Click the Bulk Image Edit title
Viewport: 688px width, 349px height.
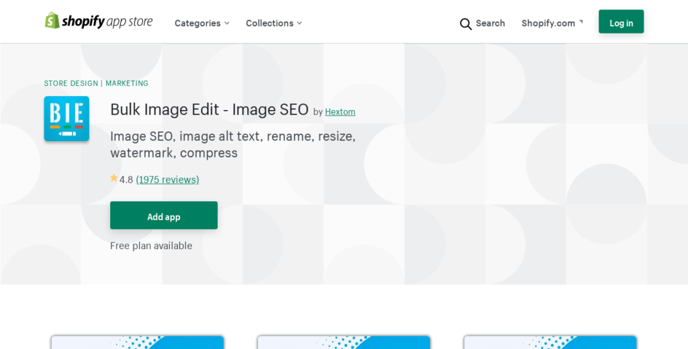pos(210,109)
